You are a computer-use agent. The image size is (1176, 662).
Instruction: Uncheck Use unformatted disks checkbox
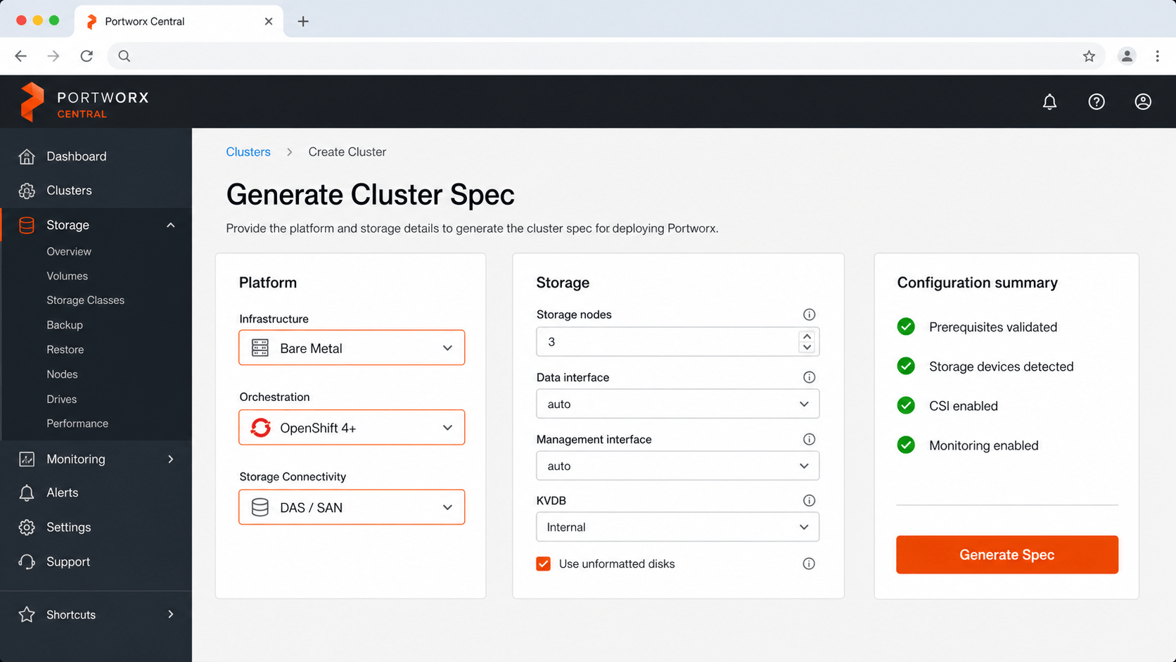click(x=543, y=564)
